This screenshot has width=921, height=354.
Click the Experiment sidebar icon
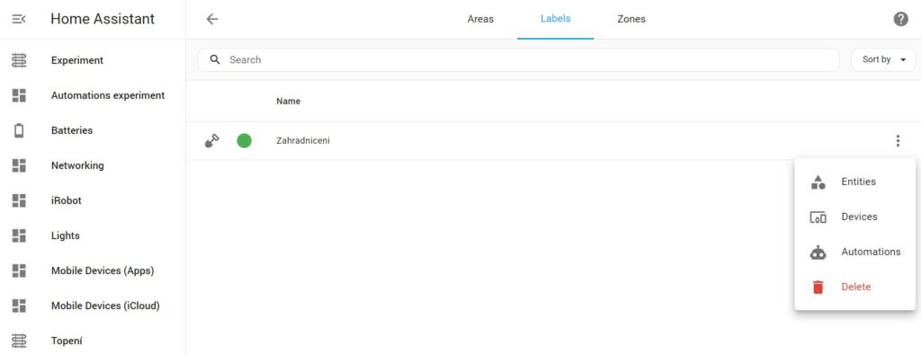[19, 60]
